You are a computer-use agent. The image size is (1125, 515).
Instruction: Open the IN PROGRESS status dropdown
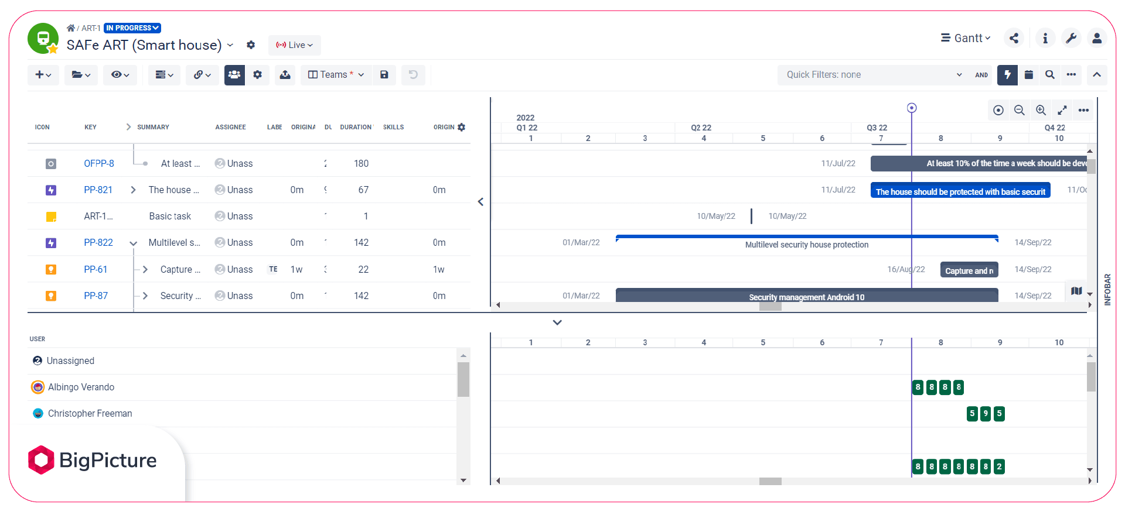pyautogui.click(x=132, y=28)
